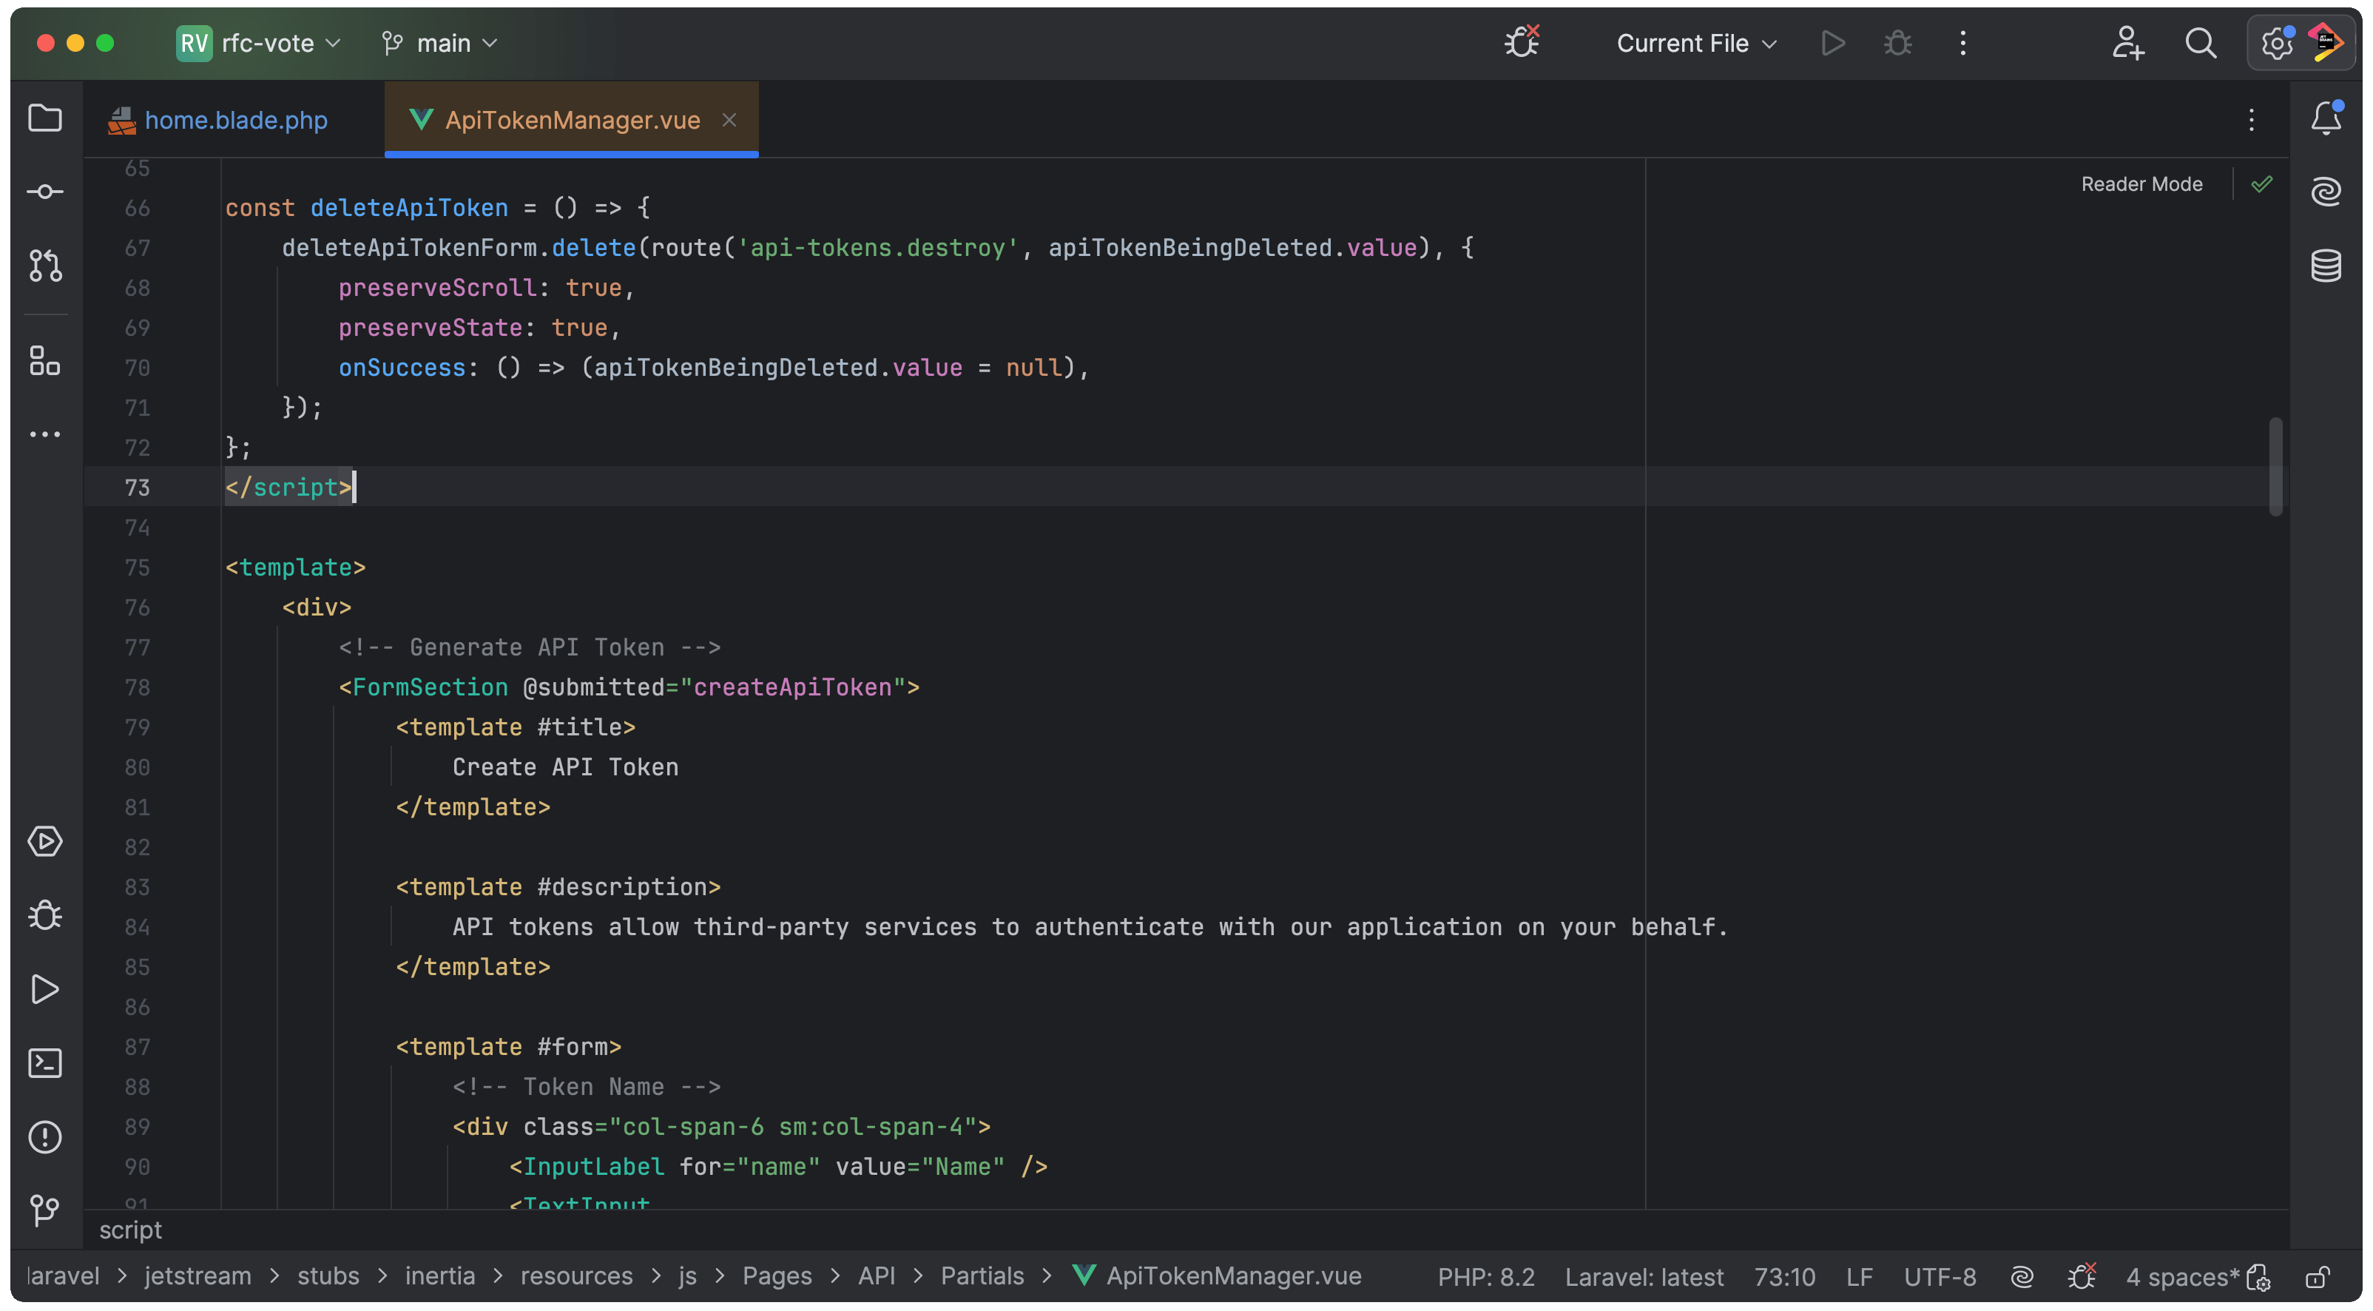Toggle the read-only lock in status bar
Image resolution: width=2373 pixels, height=1311 pixels.
point(2318,1277)
